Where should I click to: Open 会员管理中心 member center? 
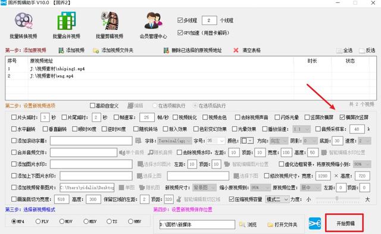point(153,25)
